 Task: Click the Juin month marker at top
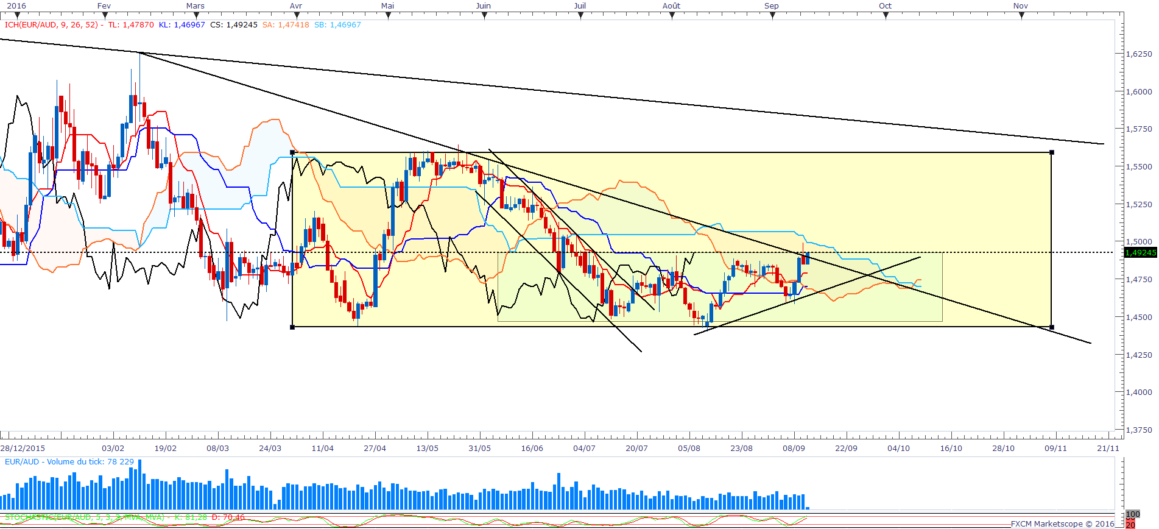point(484,16)
